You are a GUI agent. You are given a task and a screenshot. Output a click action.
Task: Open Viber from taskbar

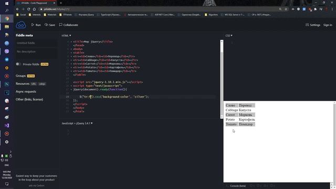pyautogui.click(x=7, y=51)
